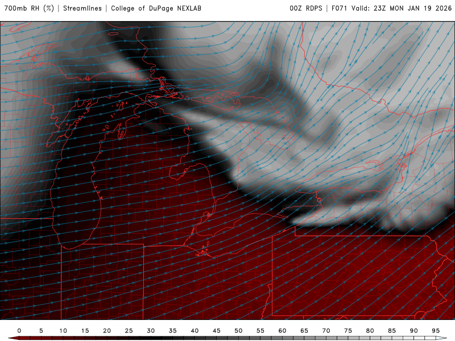This screenshot has width=455, height=341.
Task: Click the colorbar label '20'
Action: [107, 331]
